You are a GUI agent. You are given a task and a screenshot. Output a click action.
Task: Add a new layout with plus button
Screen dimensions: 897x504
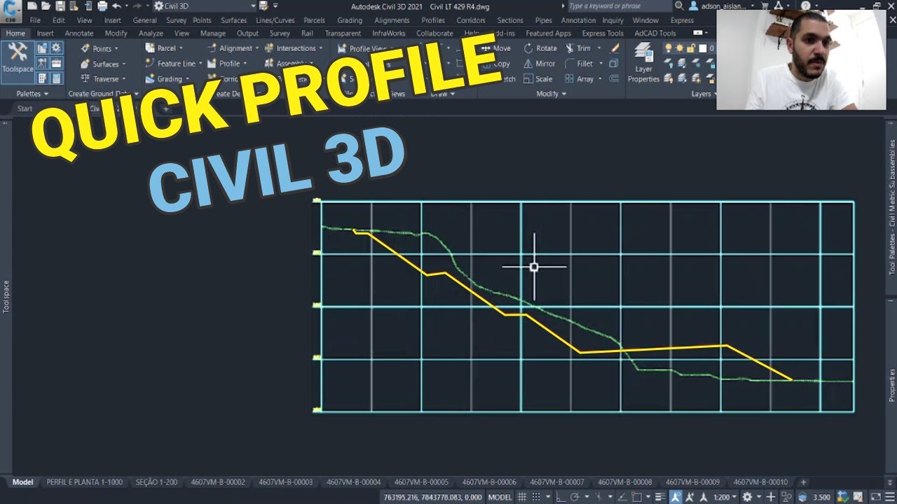click(803, 482)
